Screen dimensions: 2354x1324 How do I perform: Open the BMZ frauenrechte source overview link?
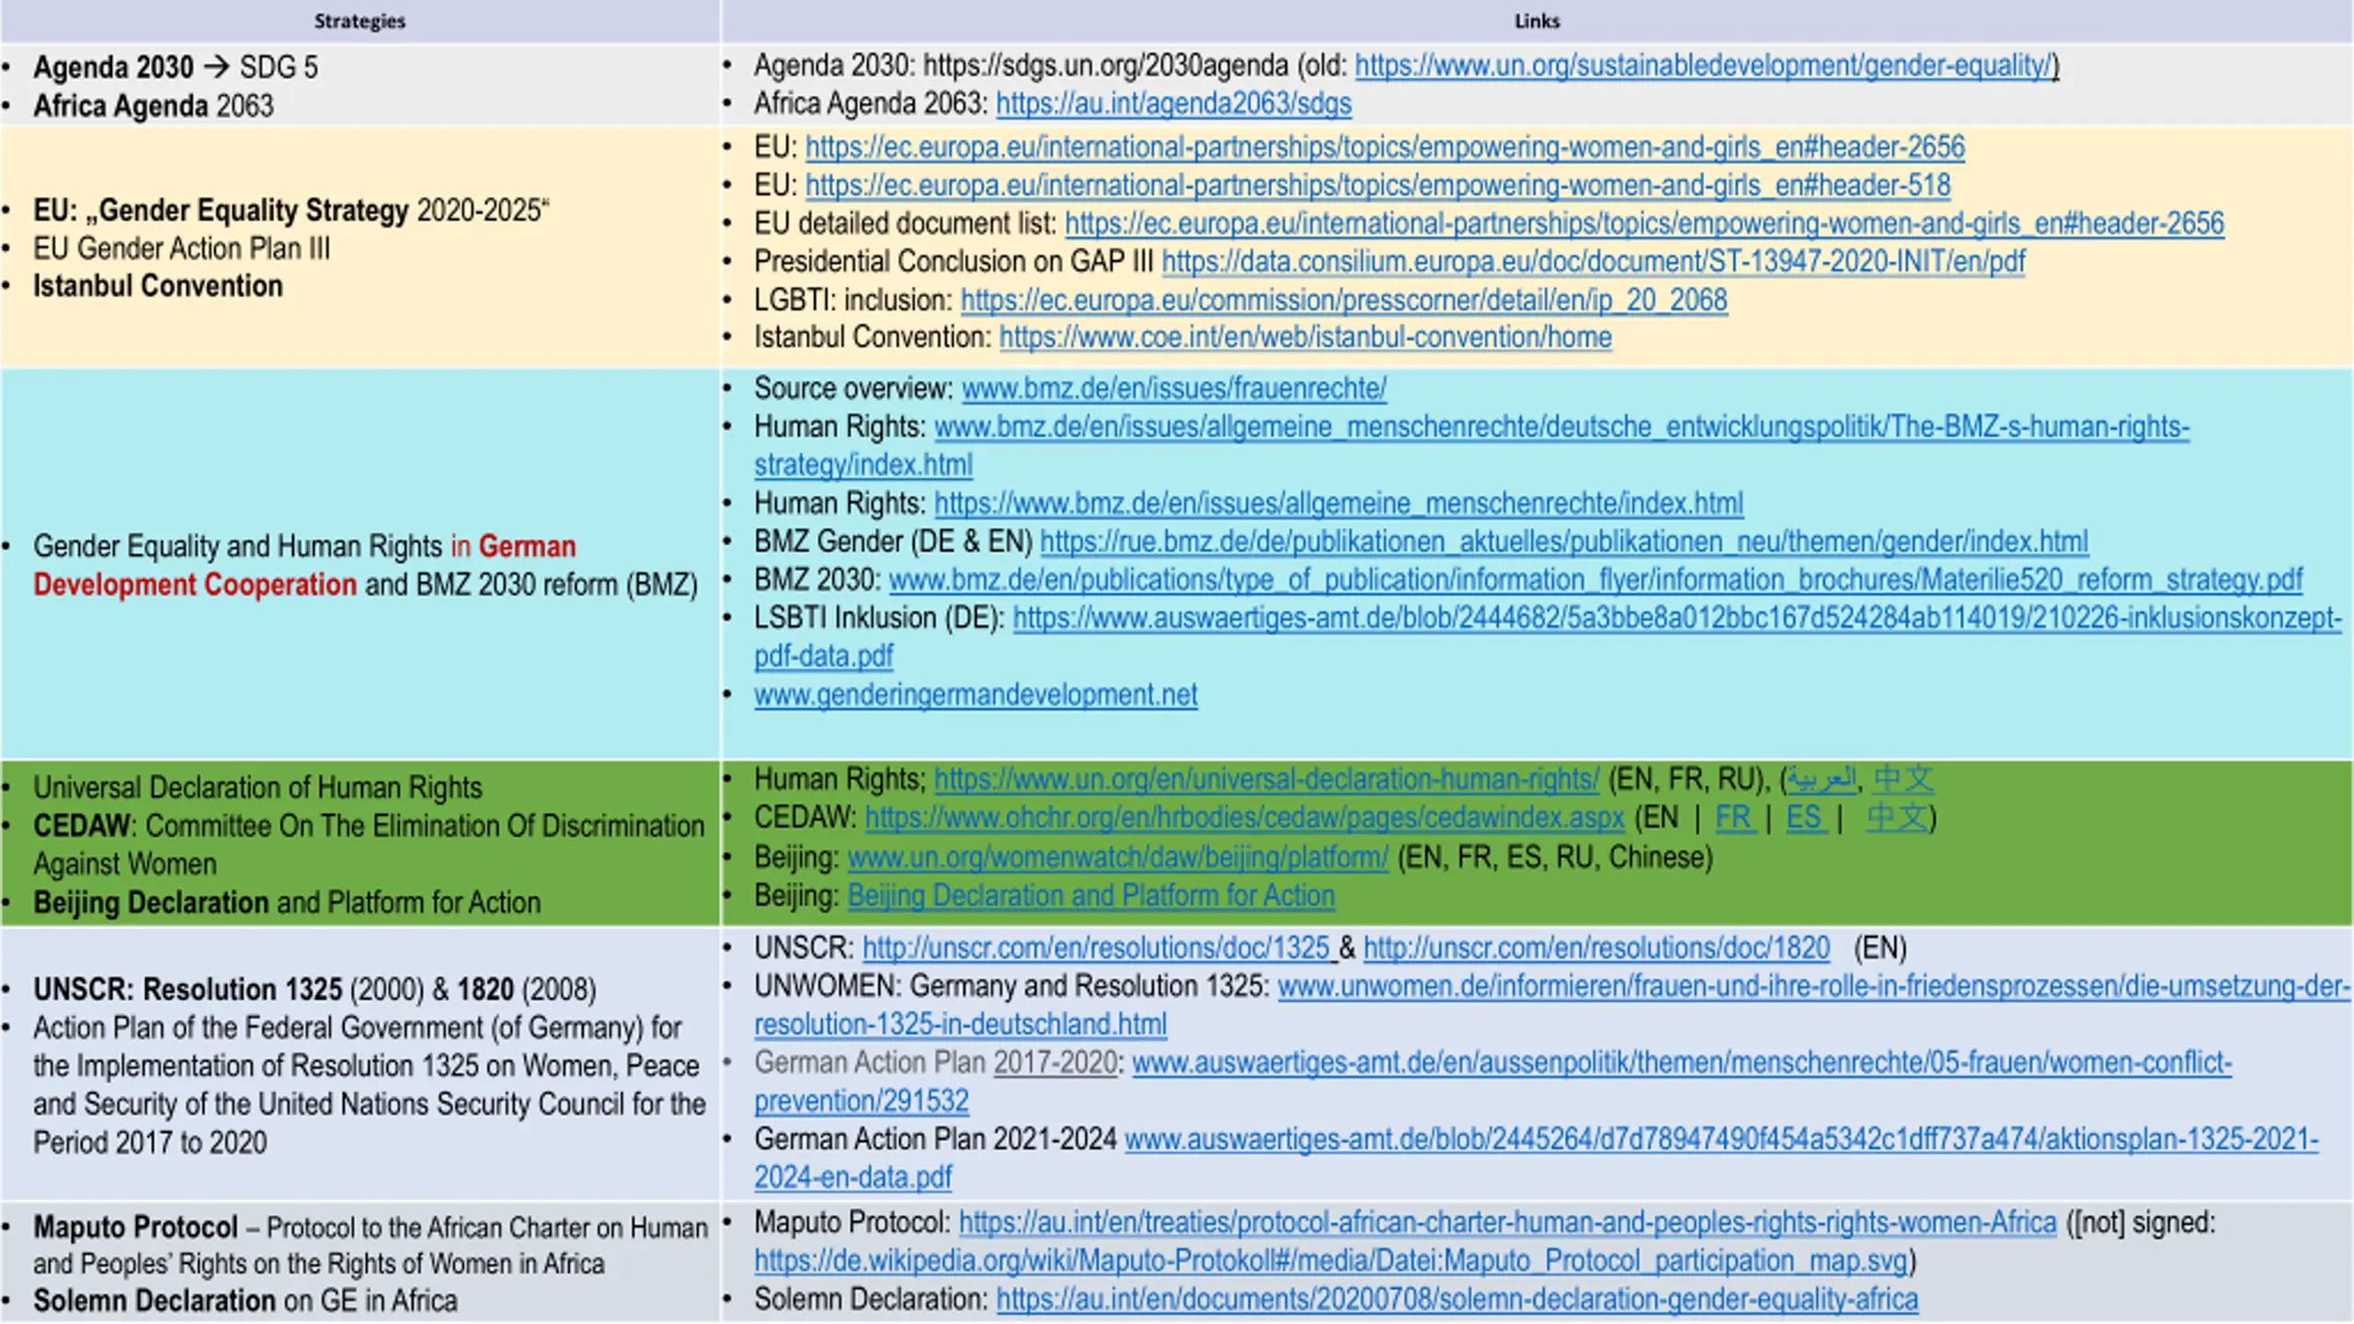[1174, 389]
